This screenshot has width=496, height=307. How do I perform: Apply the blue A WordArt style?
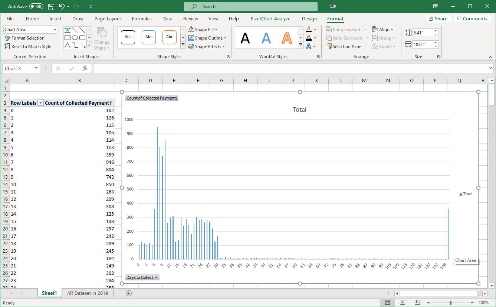click(x=266, y=38)
